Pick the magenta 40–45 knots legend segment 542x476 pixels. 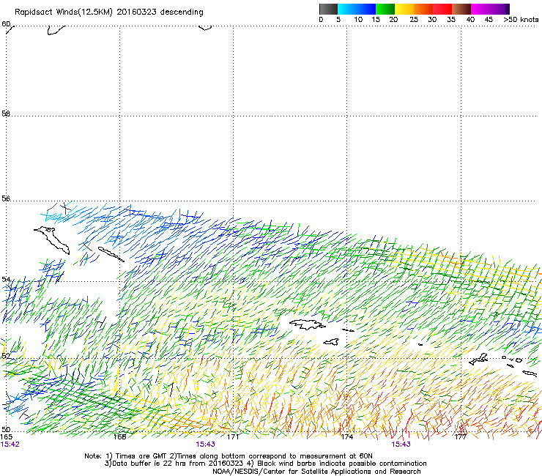coord(480,9)
